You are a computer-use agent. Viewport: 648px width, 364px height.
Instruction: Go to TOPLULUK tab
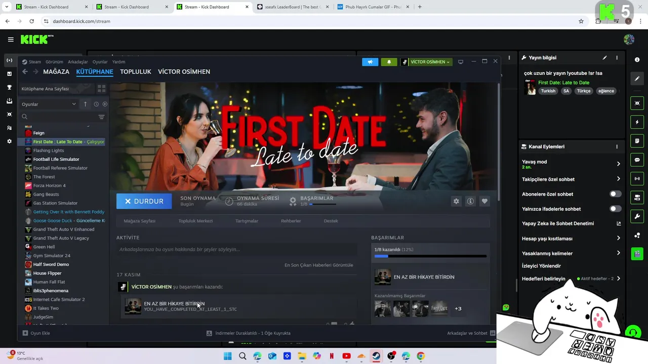136,72
